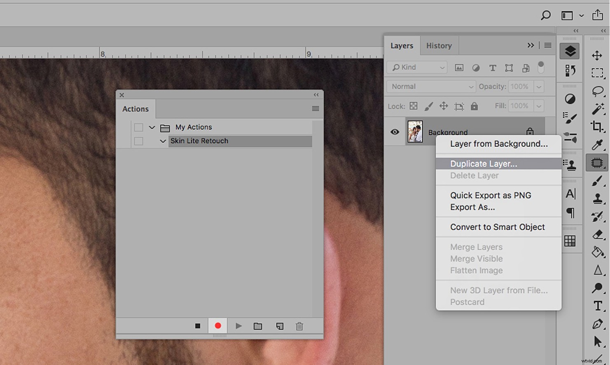Select the Eyedropper tool
Image resolution: width=610 pixels, height=365 pixels.
tap(597, 144)
